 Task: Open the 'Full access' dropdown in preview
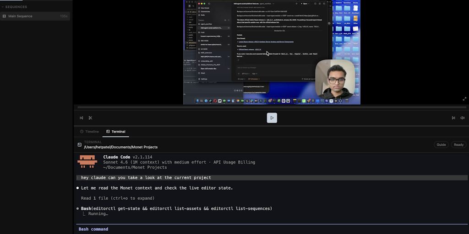click(x=254, y=79)
